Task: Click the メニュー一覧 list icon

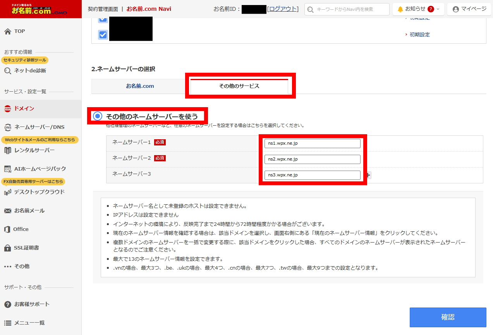Action: click(x=8, y=323)
